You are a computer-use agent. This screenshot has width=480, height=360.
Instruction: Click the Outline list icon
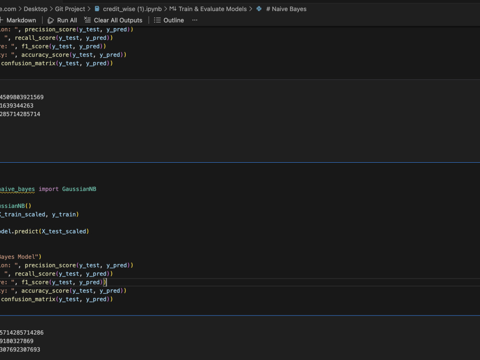[157, 20]
